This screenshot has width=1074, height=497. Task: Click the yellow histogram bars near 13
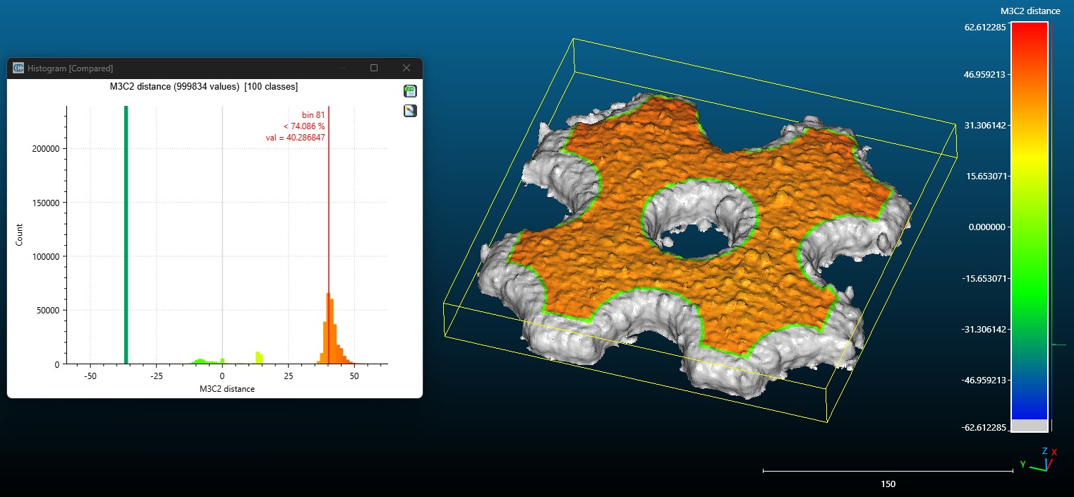(259, 357)
